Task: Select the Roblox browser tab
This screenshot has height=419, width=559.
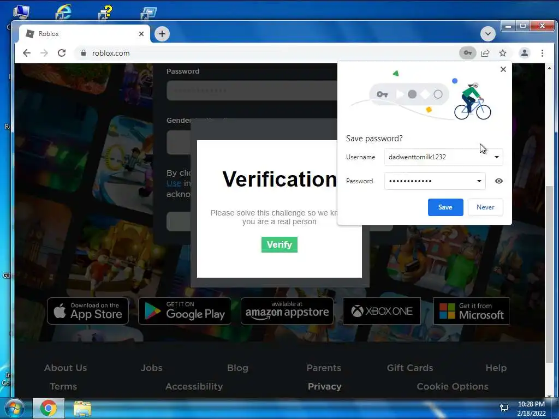Action: [84, 34]
